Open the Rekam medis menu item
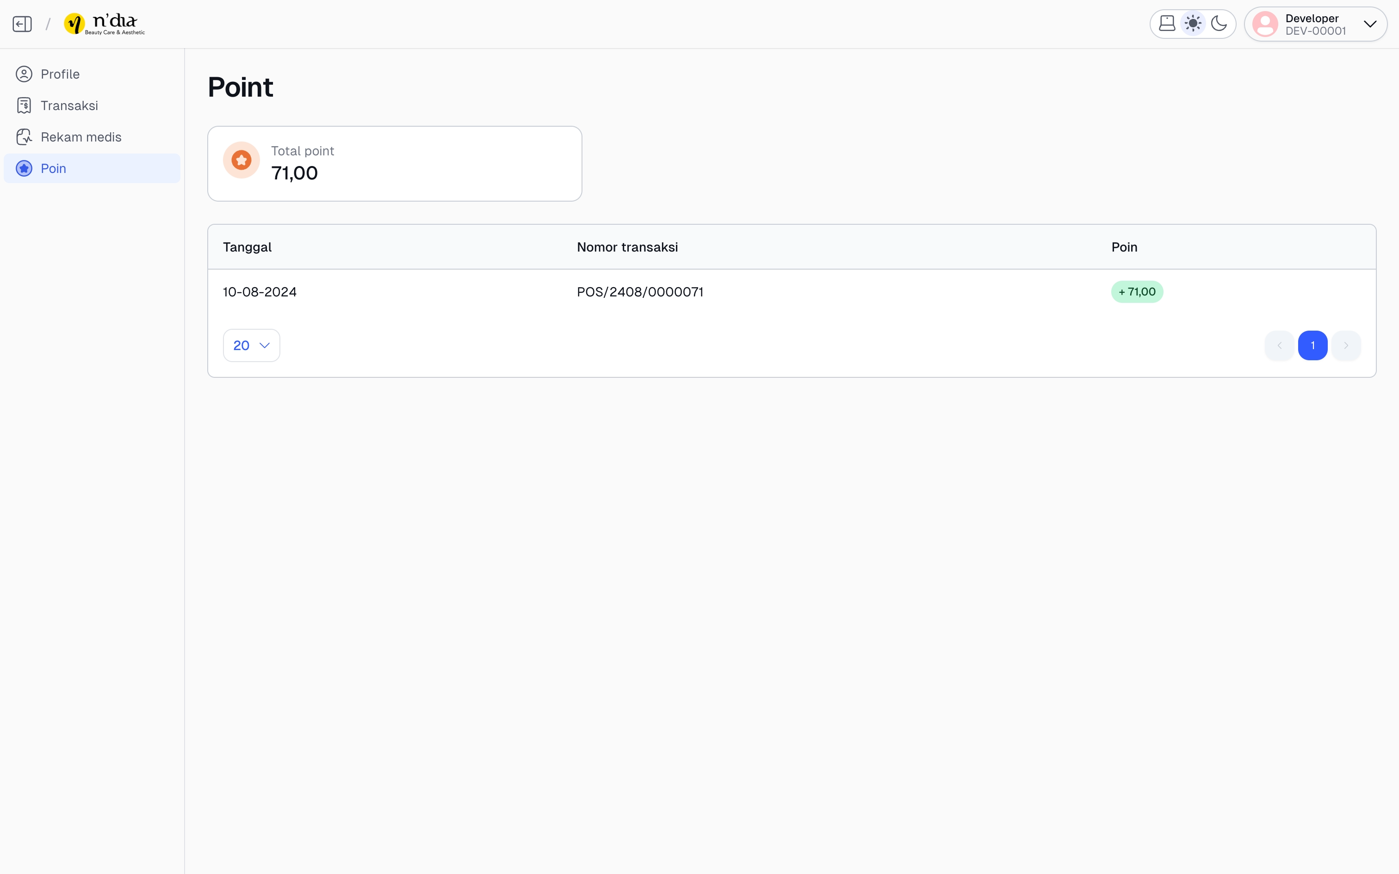Image resolution: width=1399 pixels, height=874 pixels. point(92,137)
